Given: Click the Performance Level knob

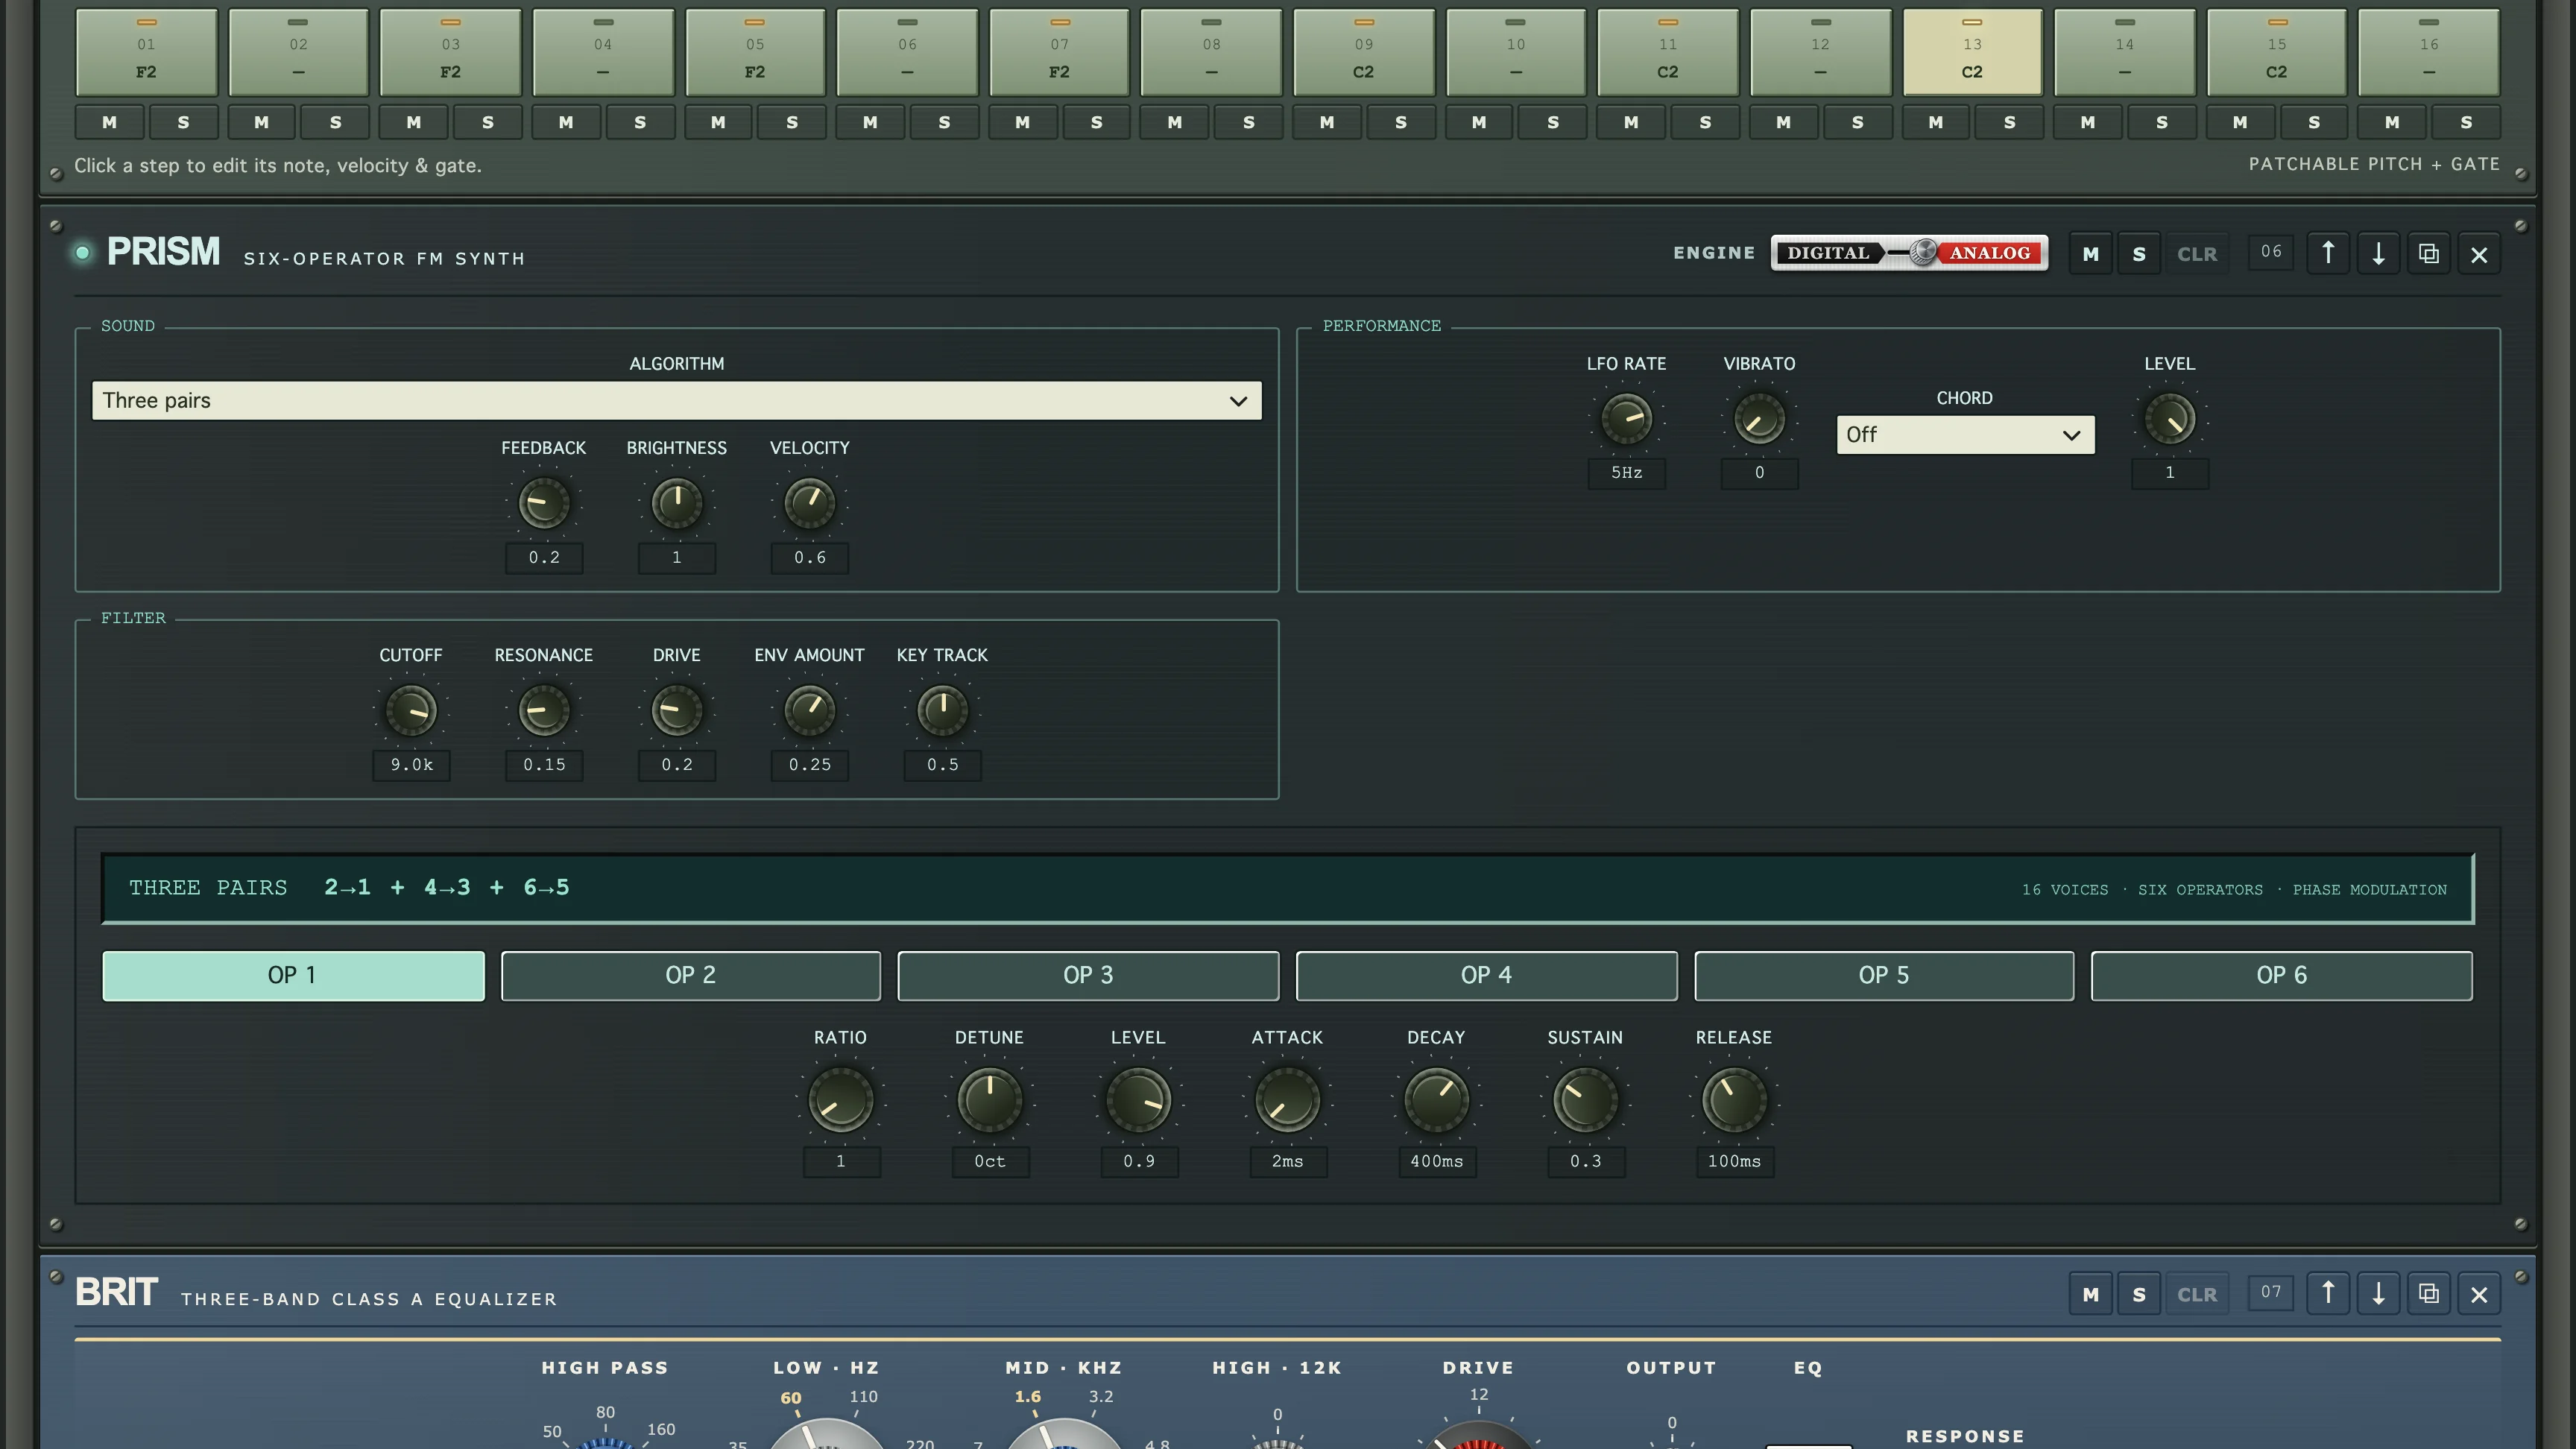Looking at the screenshot, I should (x=2169, y=418).
